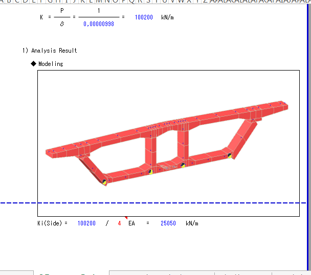
Task: Select 100200 in the Ki(Side) row
Action: click(86, 223)
